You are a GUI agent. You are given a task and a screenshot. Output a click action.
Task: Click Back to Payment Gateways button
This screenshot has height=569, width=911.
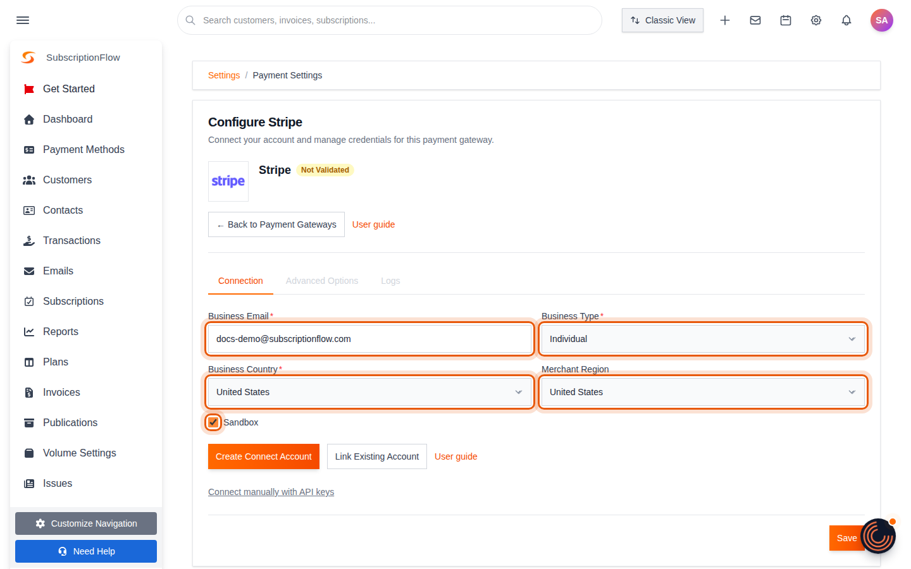point(276,224)
